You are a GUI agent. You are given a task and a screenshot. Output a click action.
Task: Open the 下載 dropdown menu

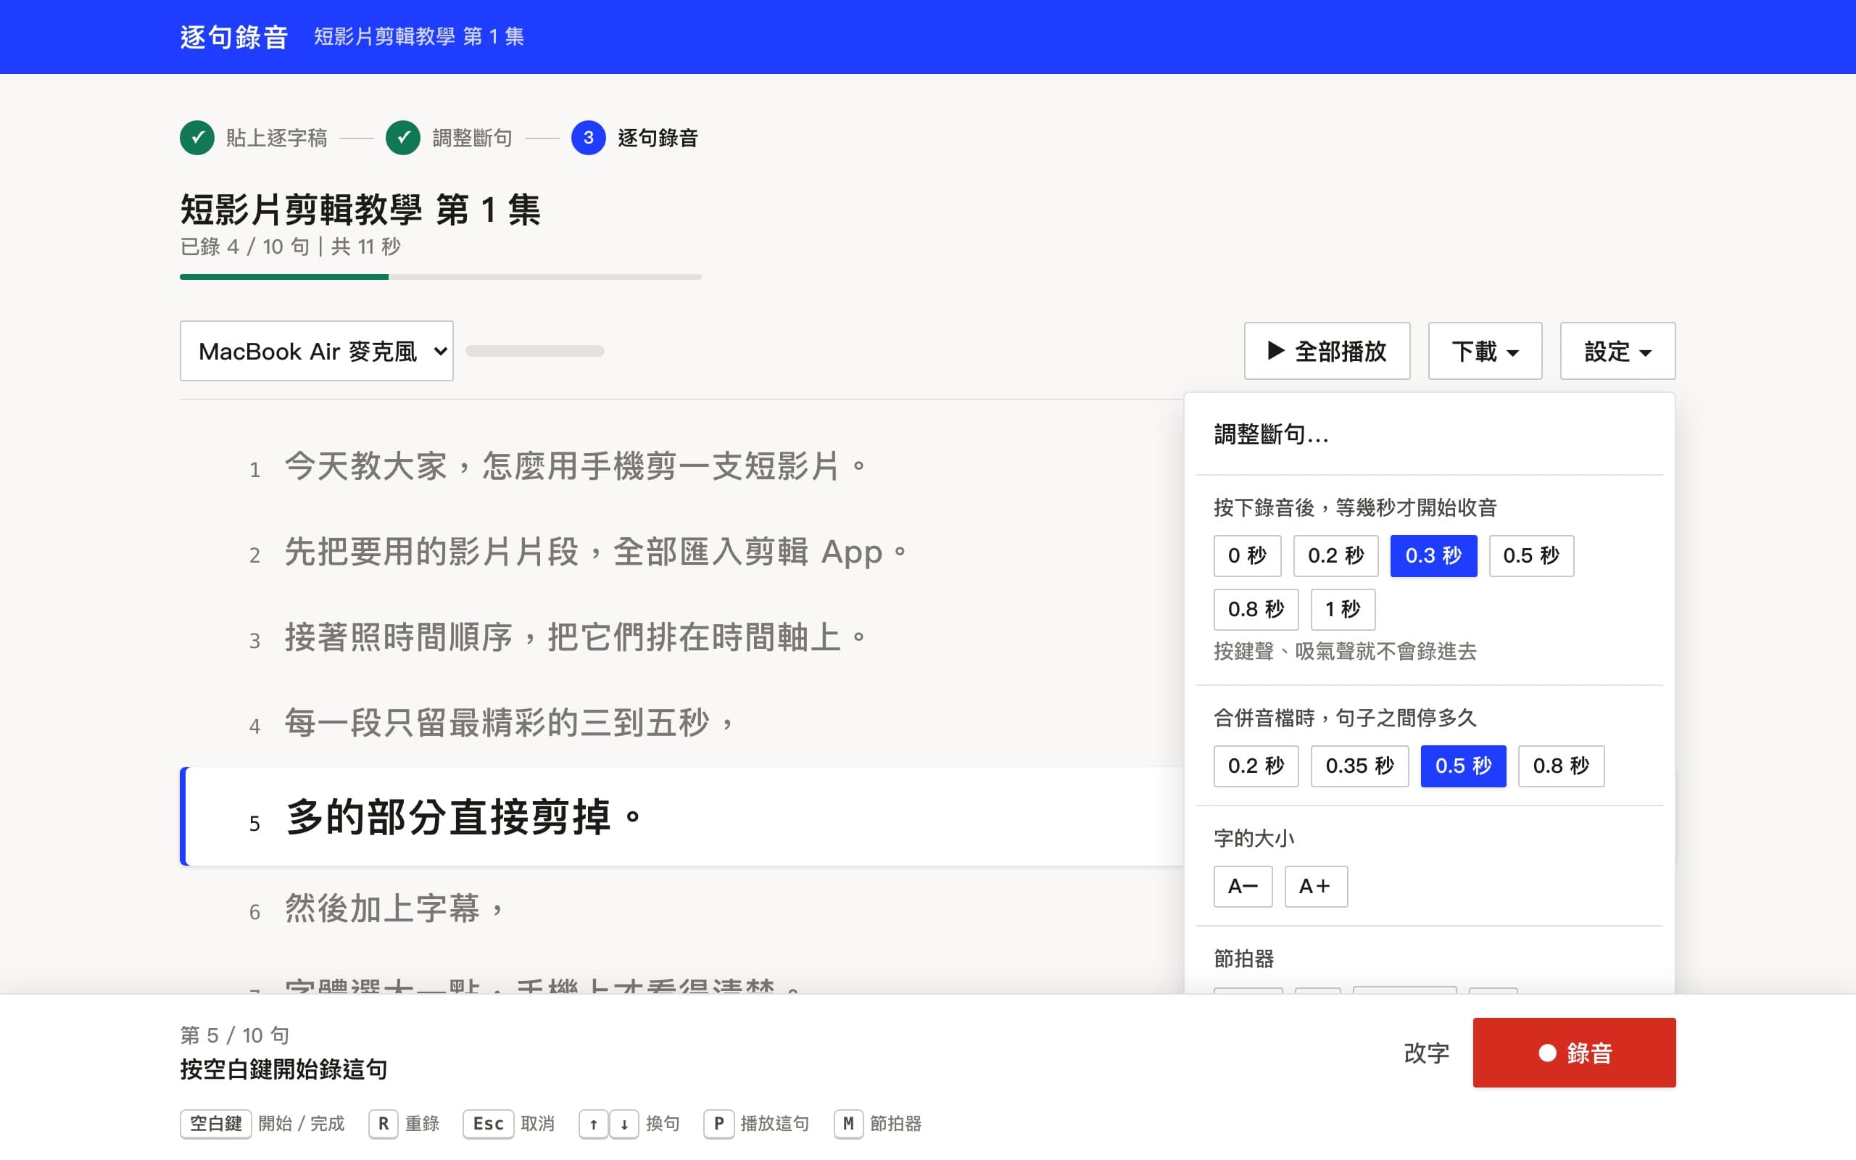point(1485,352)
